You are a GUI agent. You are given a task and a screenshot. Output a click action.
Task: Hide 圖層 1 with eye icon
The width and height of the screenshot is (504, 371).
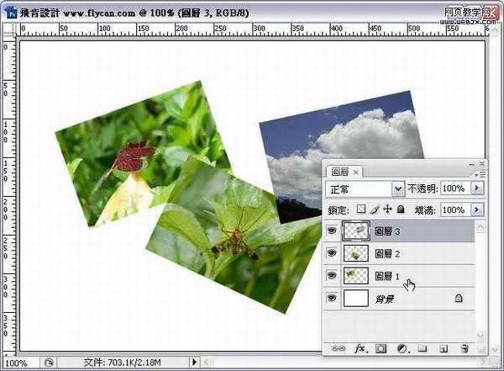[x=332, y=276]
